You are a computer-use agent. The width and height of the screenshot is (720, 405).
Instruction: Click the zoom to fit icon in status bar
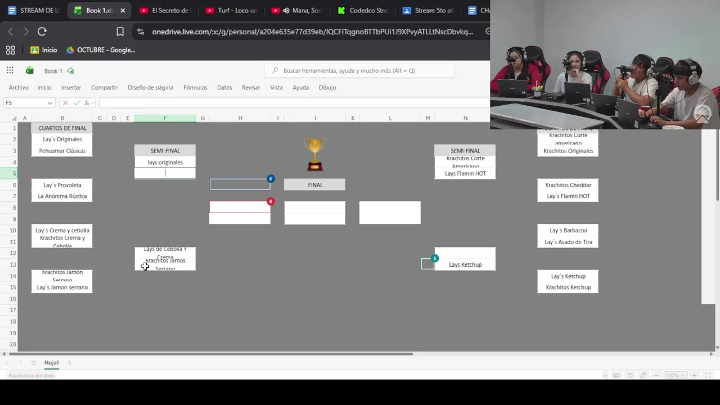tap(708, 375)
